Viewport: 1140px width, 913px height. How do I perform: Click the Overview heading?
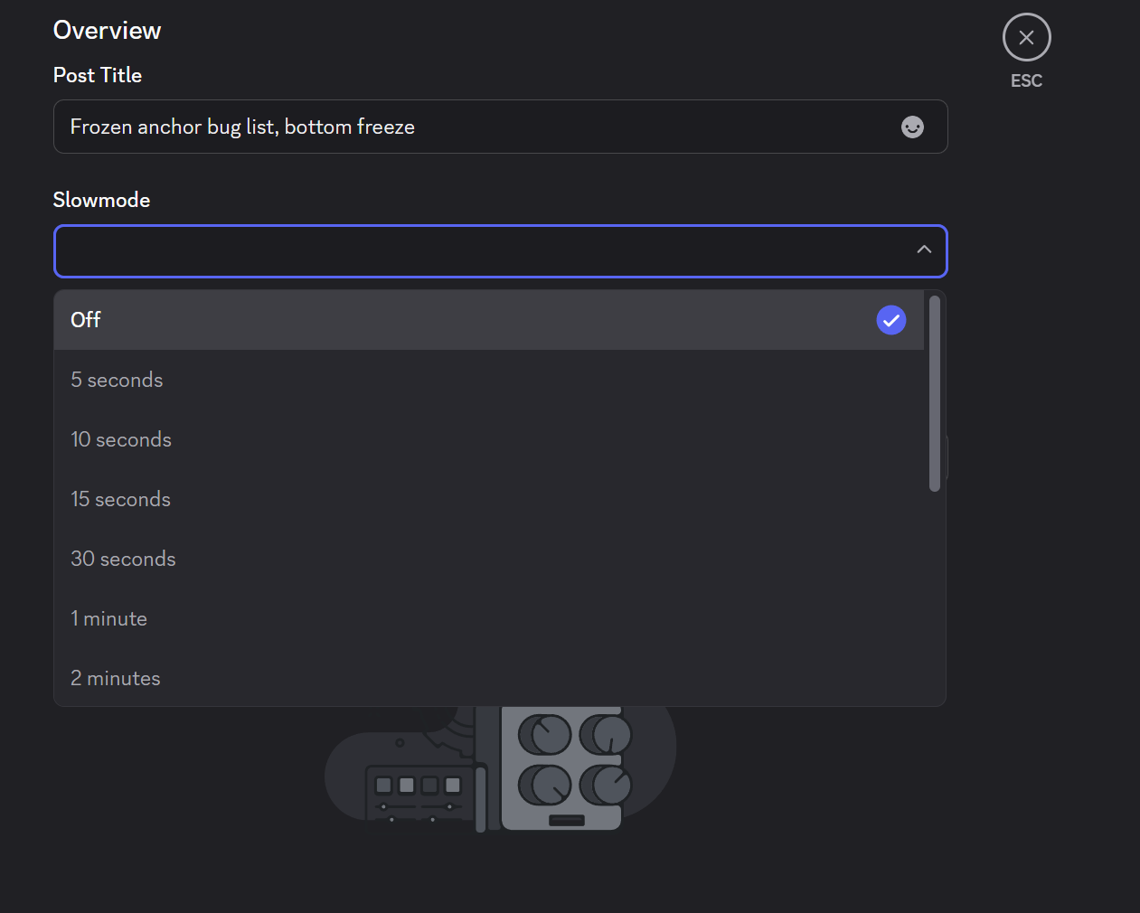pos(107,31)
